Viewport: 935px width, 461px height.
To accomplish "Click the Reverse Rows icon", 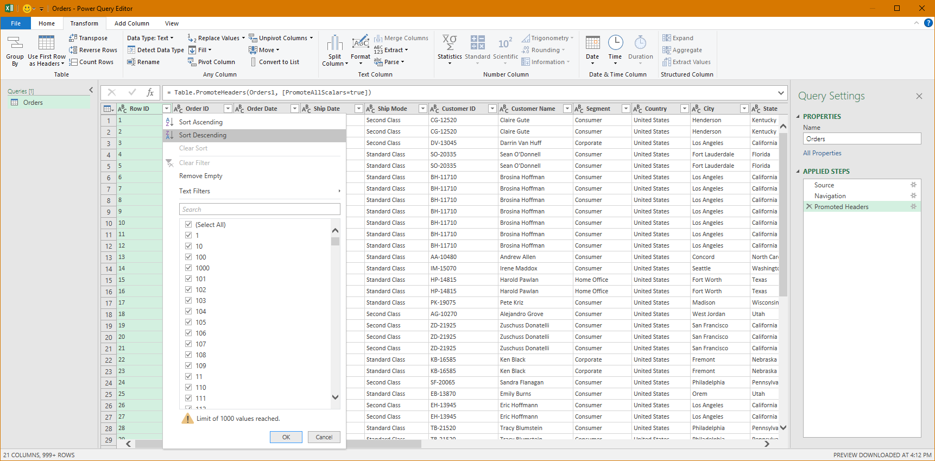I will pyautogui.click(x=73, y=50).
